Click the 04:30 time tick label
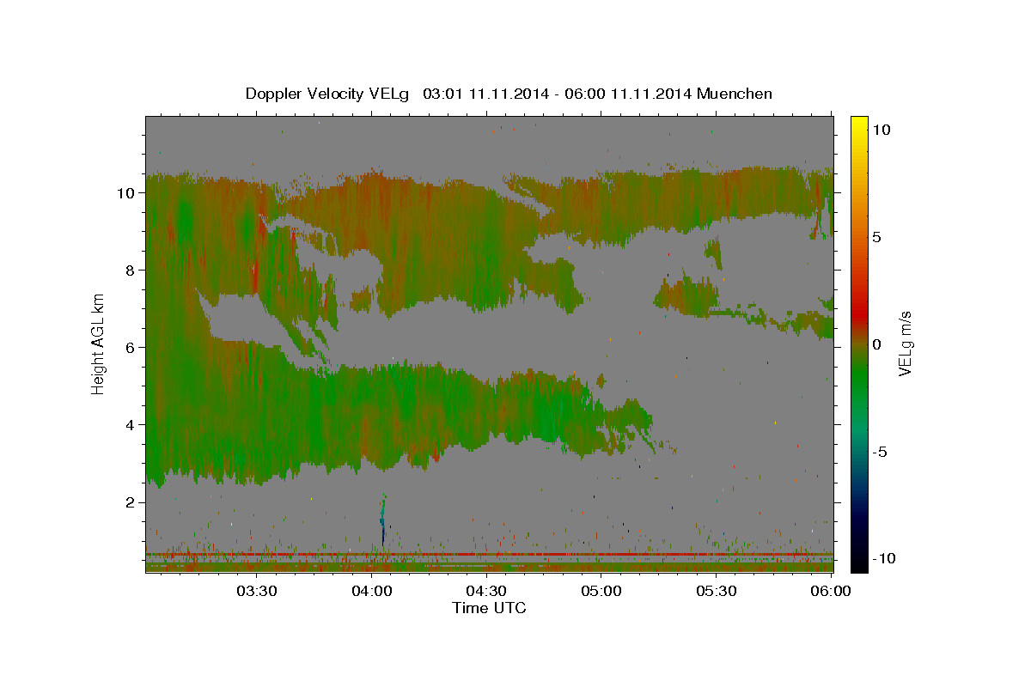This screenshot has width=1031, height=687. 486,592
